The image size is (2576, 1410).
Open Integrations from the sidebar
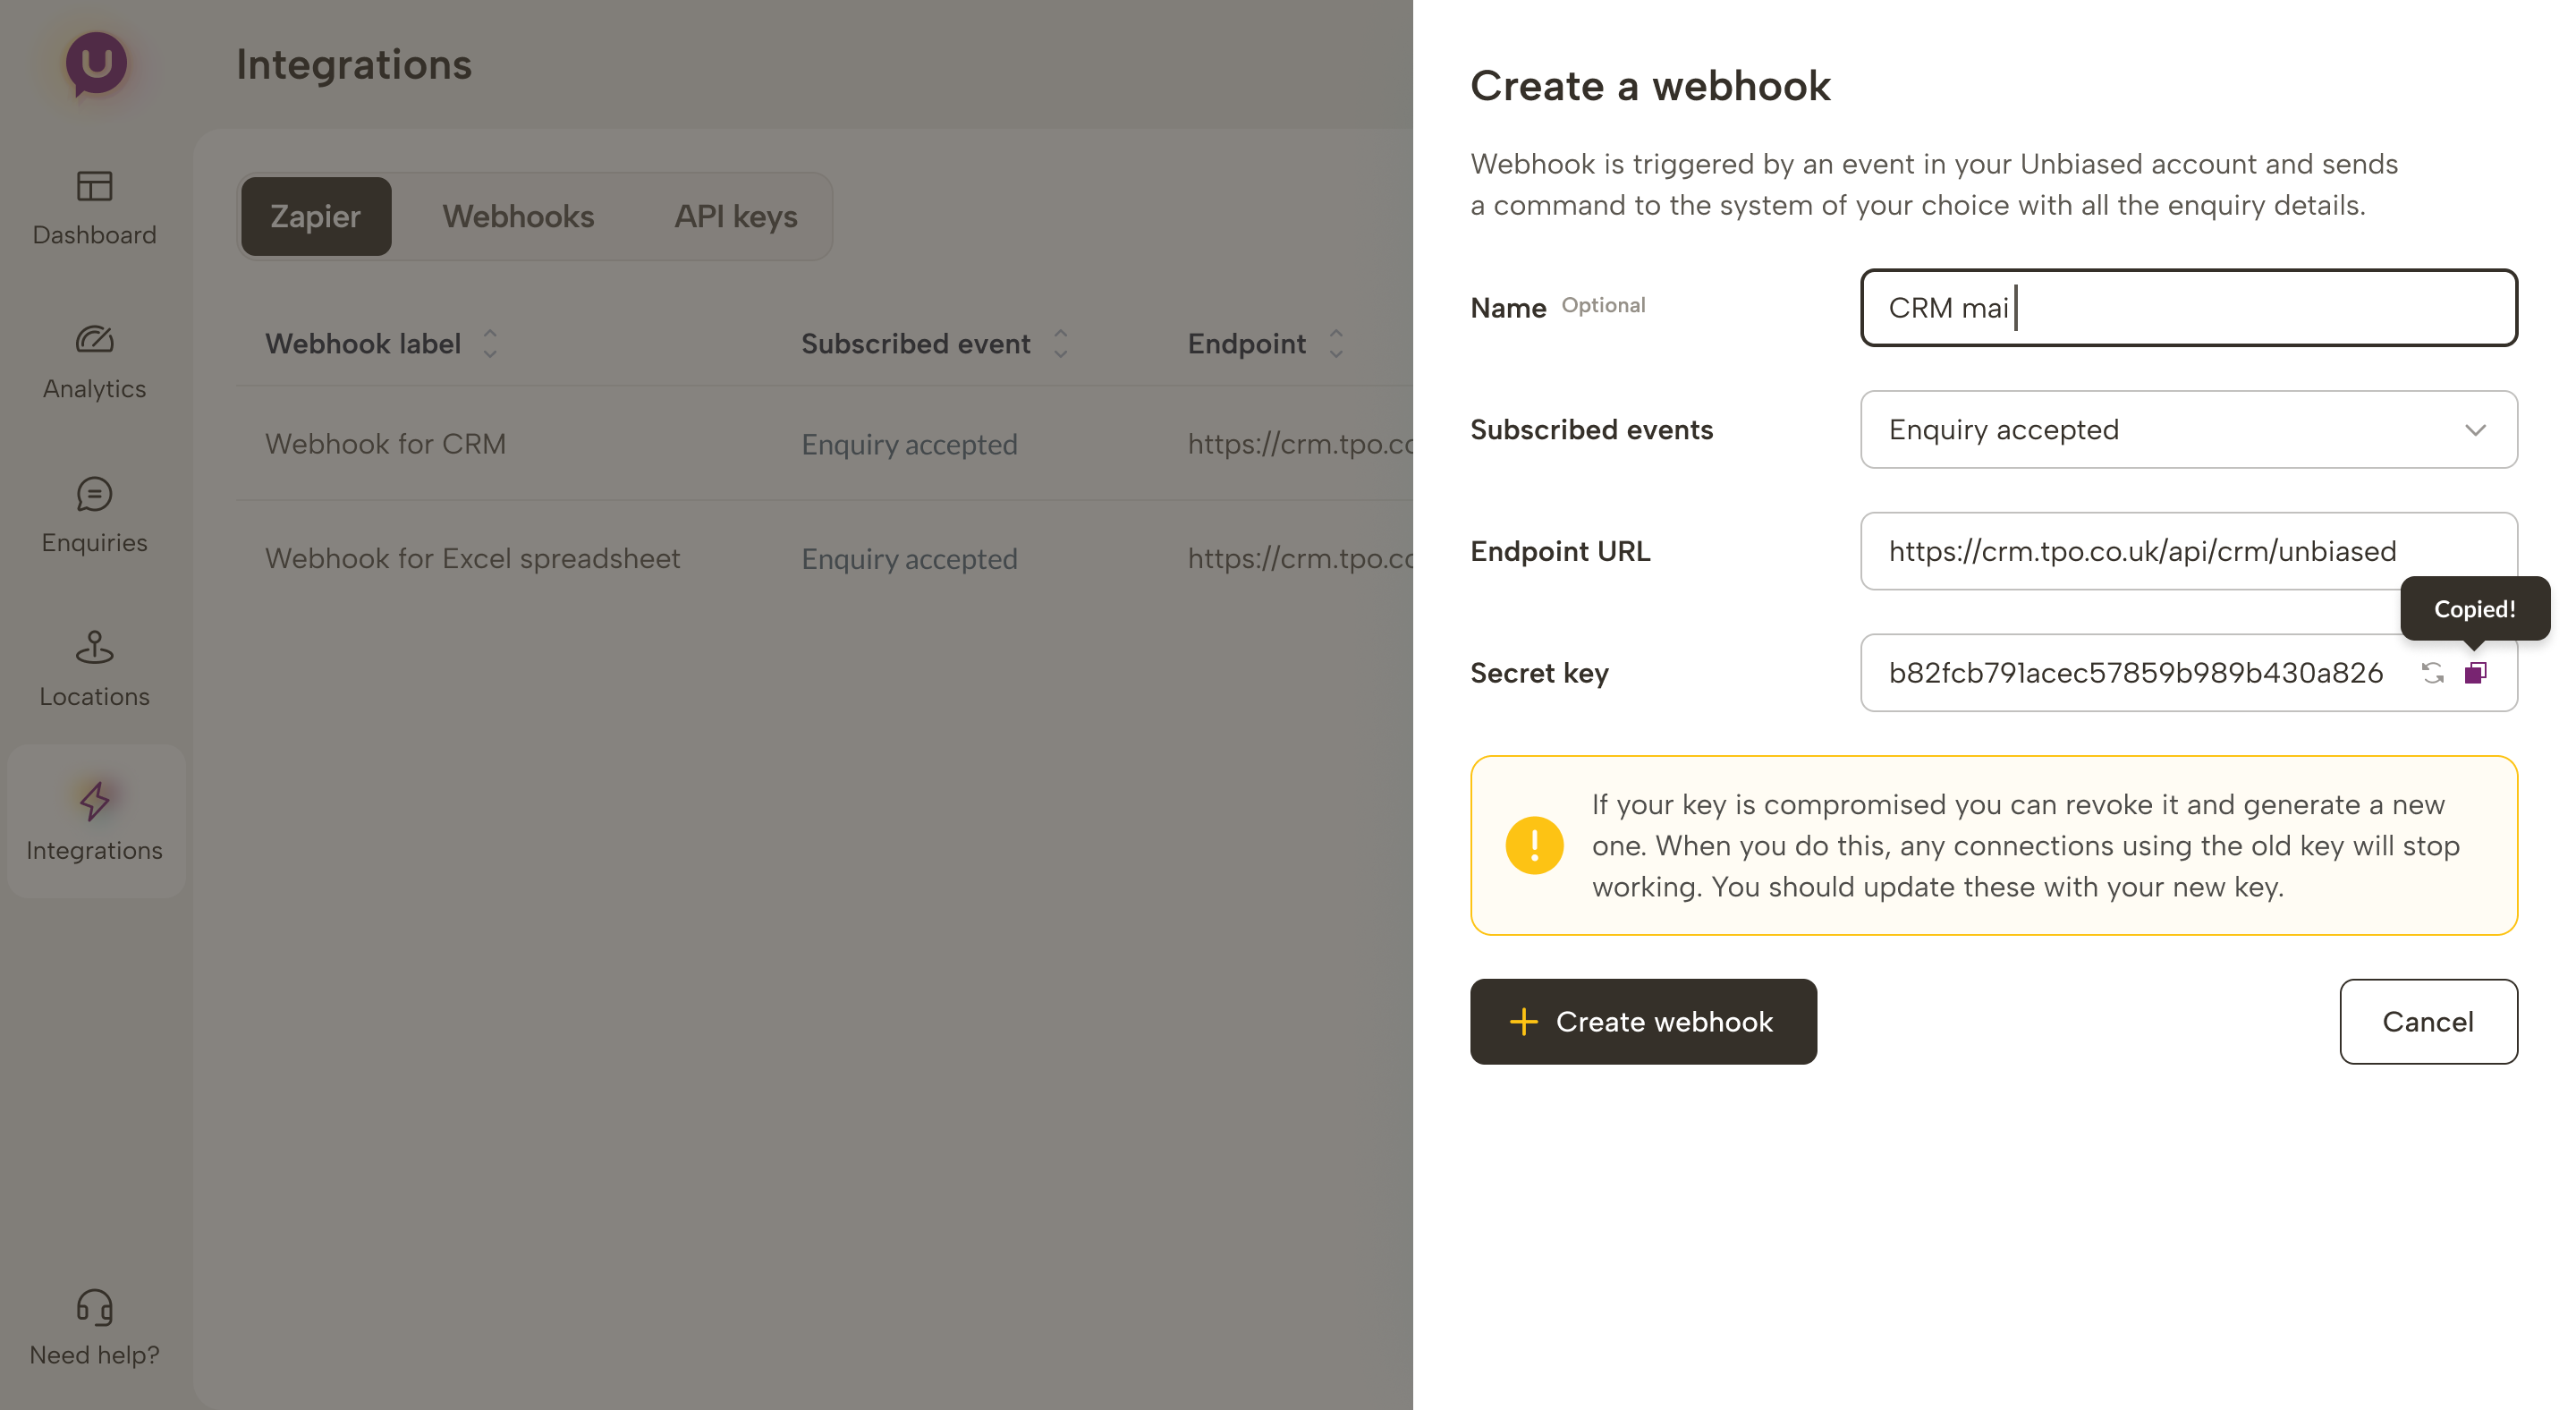coord(94,823)
